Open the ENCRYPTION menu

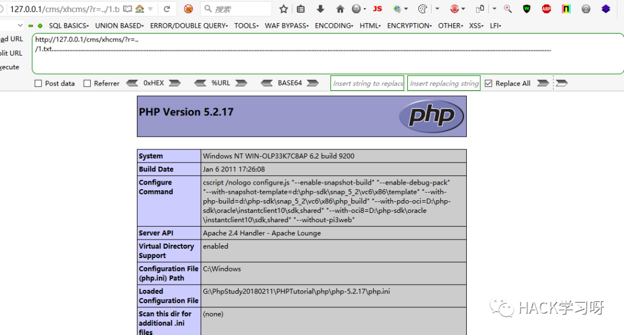pyautogui.click(x=409, y=25)
